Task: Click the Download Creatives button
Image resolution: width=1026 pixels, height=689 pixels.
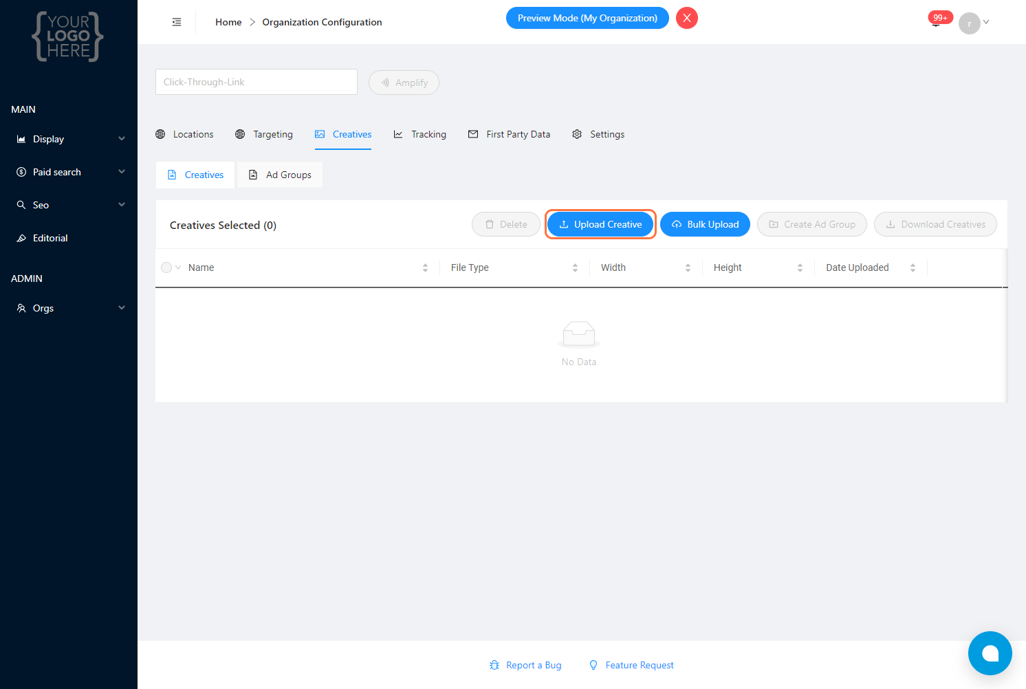Action: (935, 224)
